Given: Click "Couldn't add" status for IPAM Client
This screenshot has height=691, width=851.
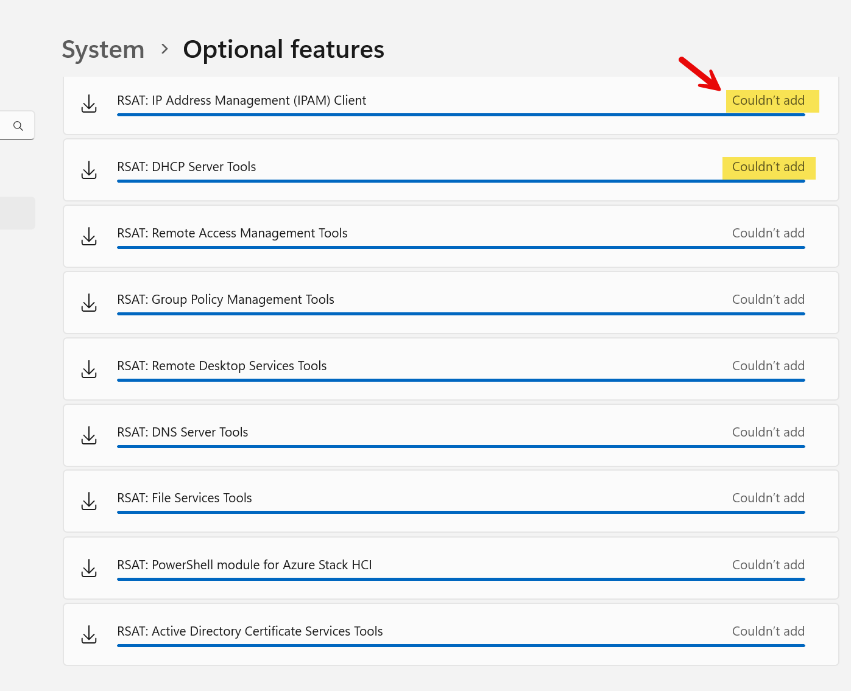Looking at the screenshot, I should coord(768,100).
